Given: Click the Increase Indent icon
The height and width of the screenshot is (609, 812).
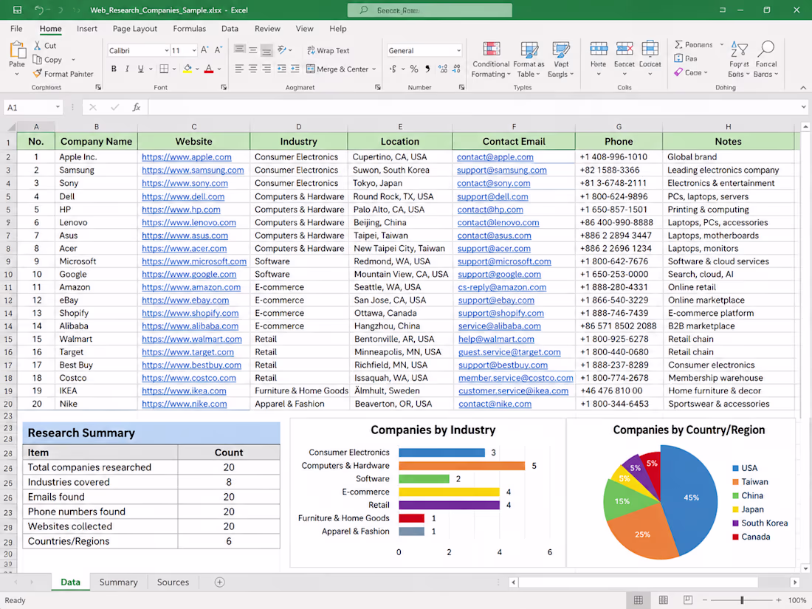Looking at the screenshot, I should pyautogui.click(x=295, y=69).
